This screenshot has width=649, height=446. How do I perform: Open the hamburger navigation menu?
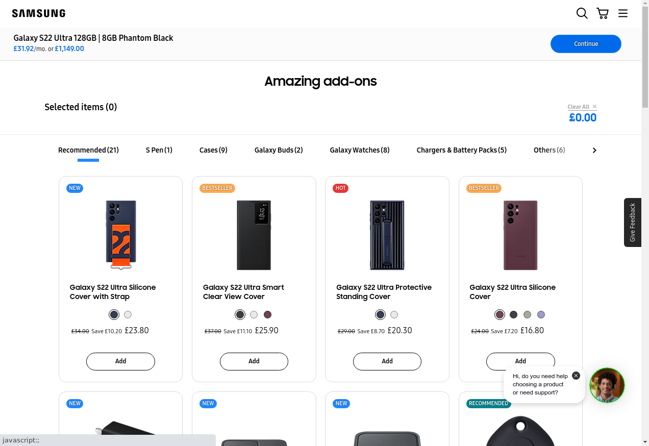click(623, 13)
